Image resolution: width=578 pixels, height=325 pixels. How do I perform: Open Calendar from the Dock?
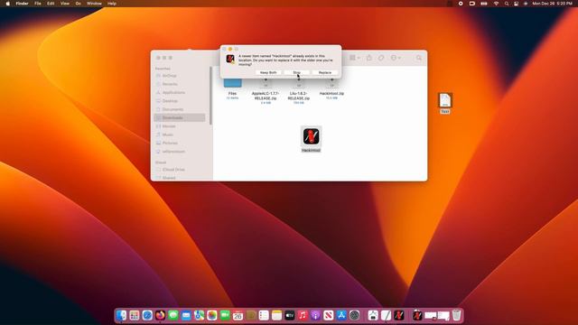point(238,315)
